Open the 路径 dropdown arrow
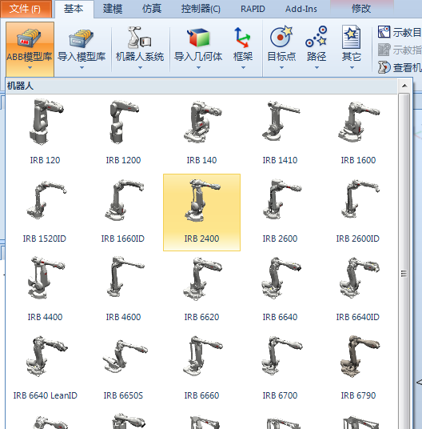 click(316, 67)
